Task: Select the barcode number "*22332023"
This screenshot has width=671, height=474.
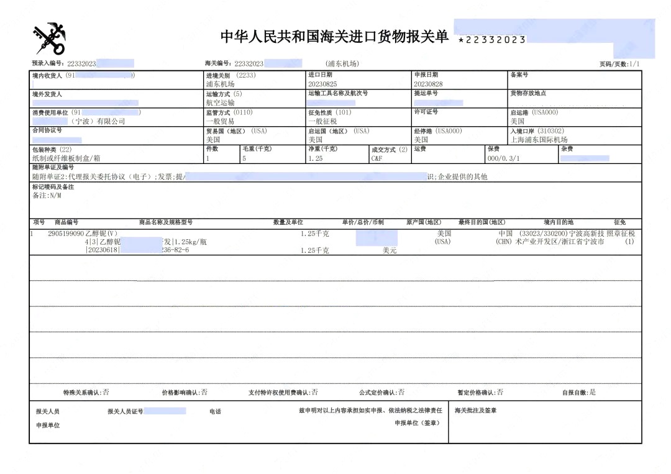Action: click(x=491, y=40)
